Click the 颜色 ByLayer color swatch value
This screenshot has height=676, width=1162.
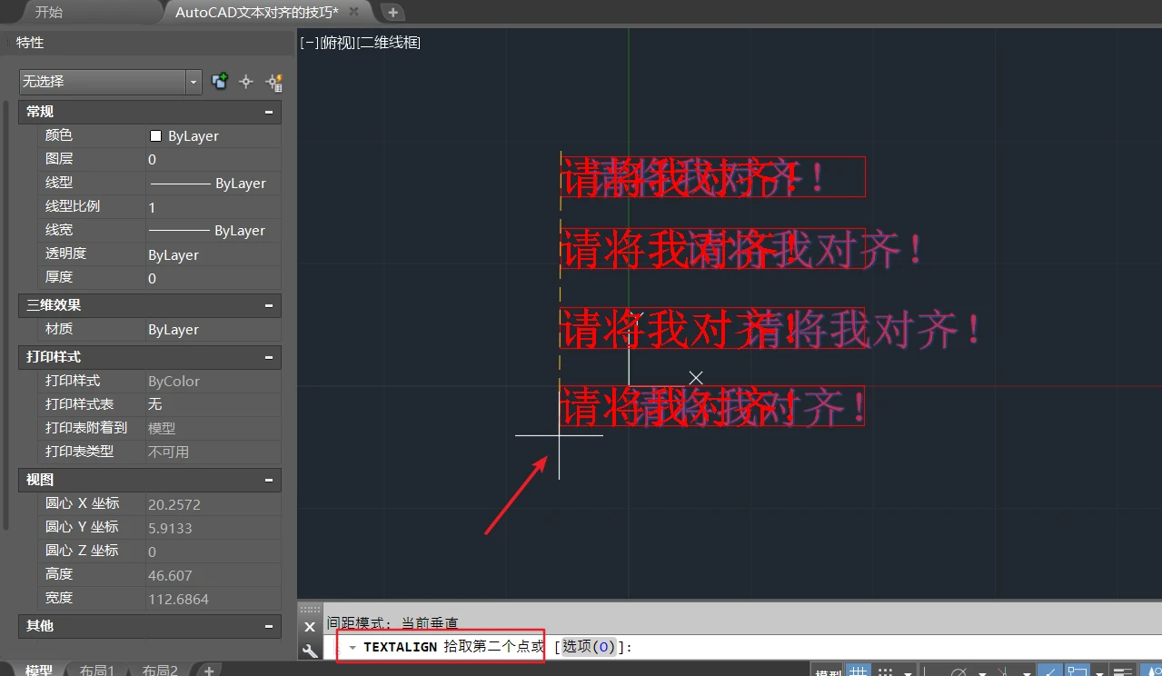click(x=214, y=135)
